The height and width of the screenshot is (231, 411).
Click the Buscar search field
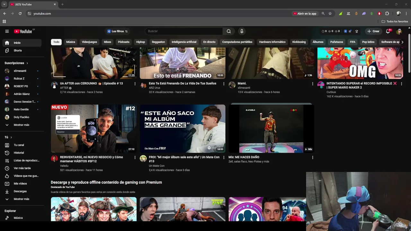tap(184, 31)
